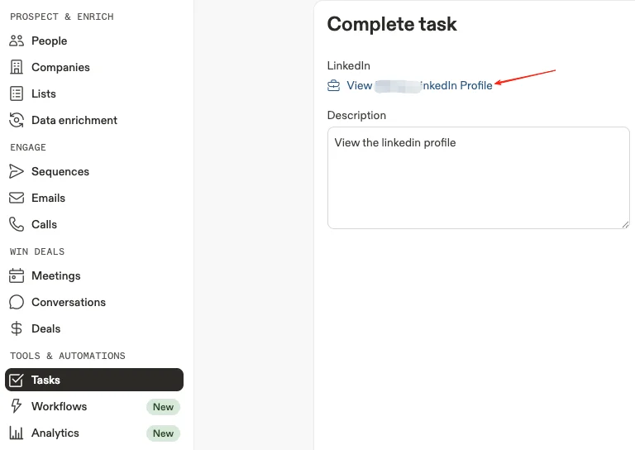Open the People icon in sidebar
The image size is (635, 450).
(x=17, y=41)
